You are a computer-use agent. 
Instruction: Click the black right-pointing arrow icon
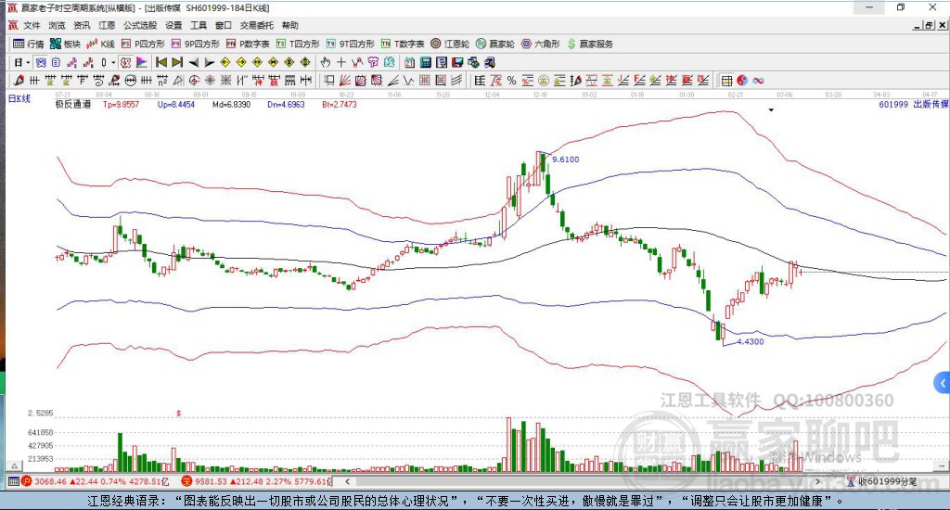[x=209, y=62]
